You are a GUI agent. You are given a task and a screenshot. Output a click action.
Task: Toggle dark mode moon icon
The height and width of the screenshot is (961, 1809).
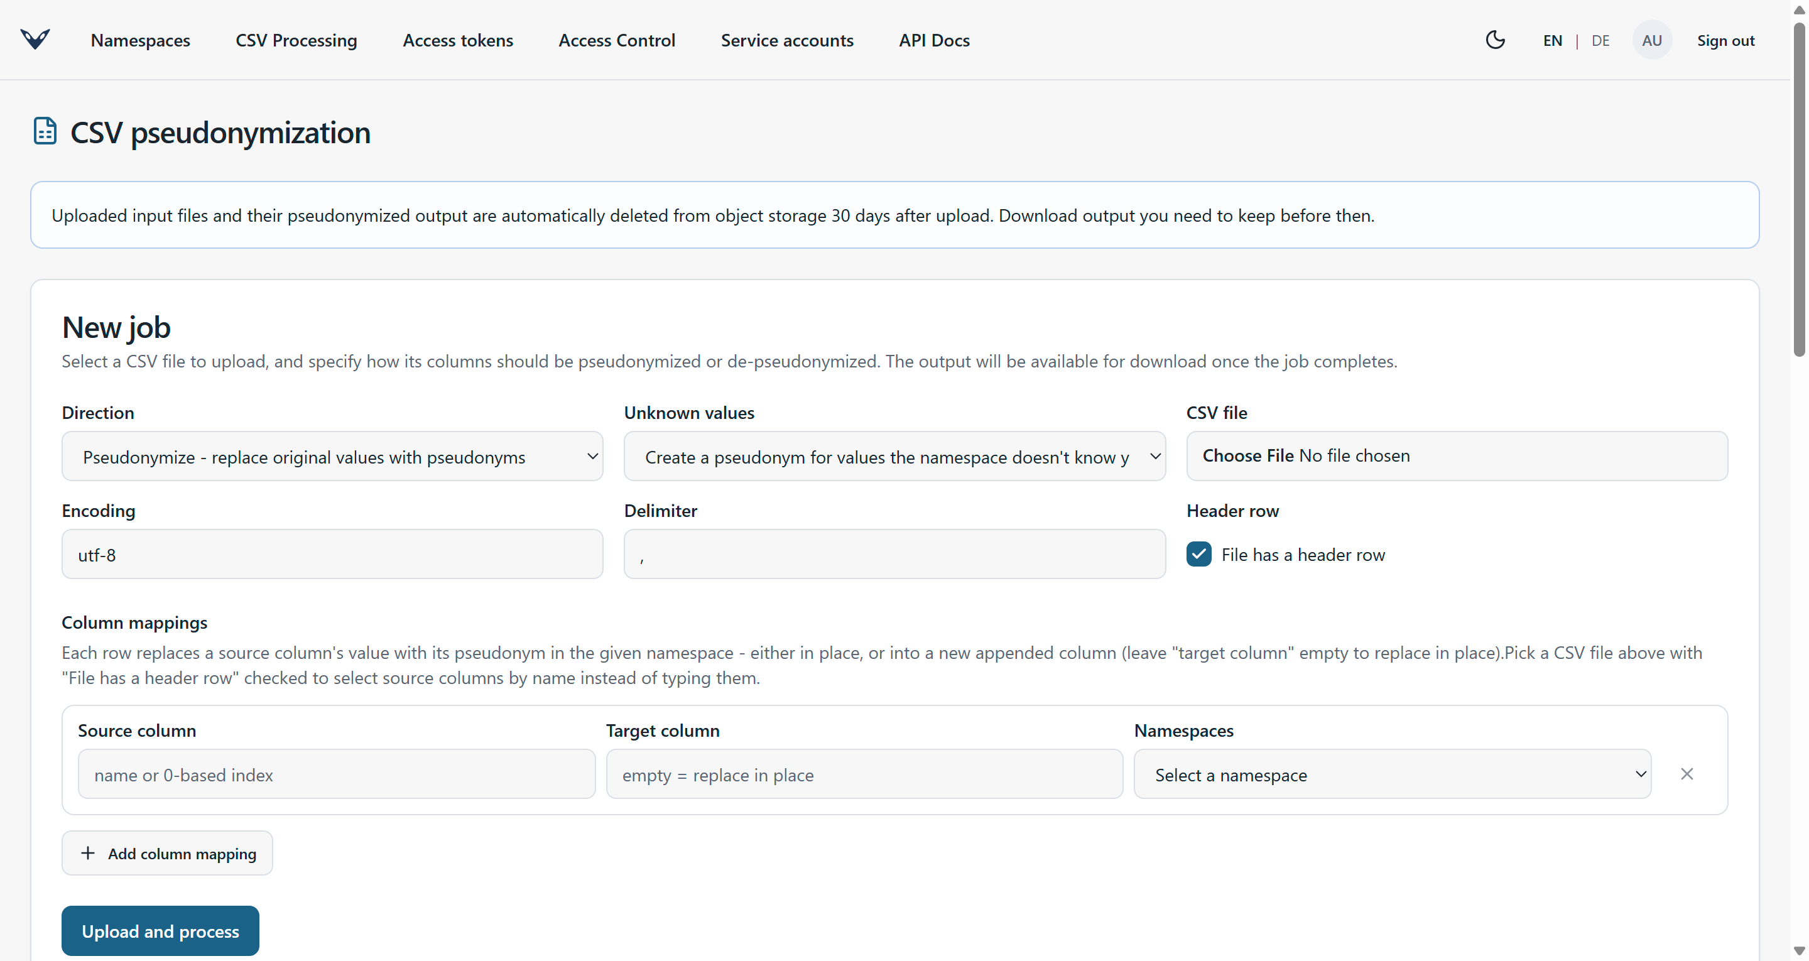[x=1495, y=40]
